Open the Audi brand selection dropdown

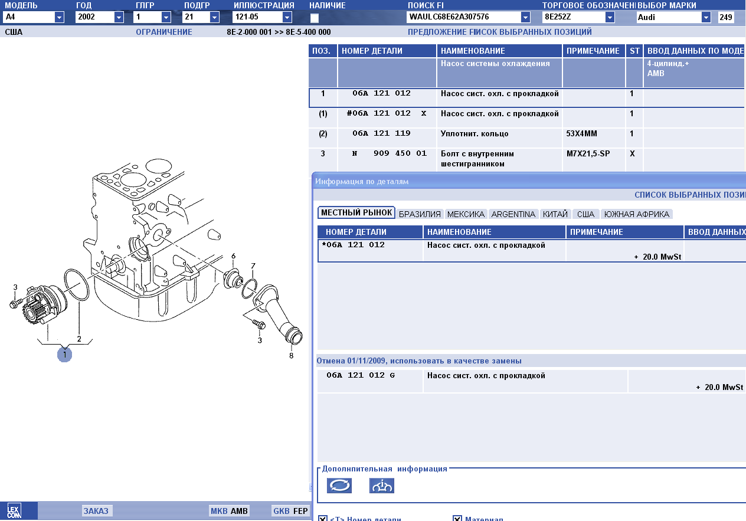(706, 17)
